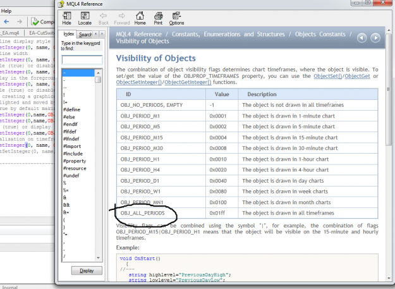This screenshot has width=395, height=289.
Task: Go to next topic round arrow
Action: point(375,38)
